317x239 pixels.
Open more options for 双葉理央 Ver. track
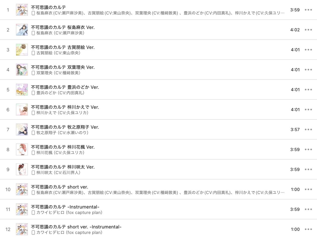[308, 70]
